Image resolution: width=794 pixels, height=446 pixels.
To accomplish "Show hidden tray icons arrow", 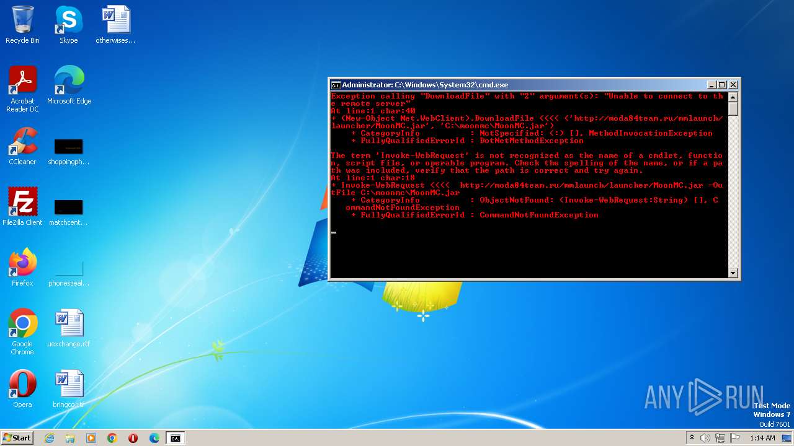I will click(692, 438).
